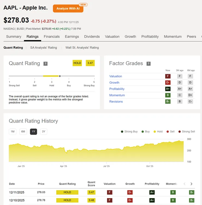Click 3.48 quant score in 12/10/2025 row
Screen dimensions: 202x205
tap(91, 200)
